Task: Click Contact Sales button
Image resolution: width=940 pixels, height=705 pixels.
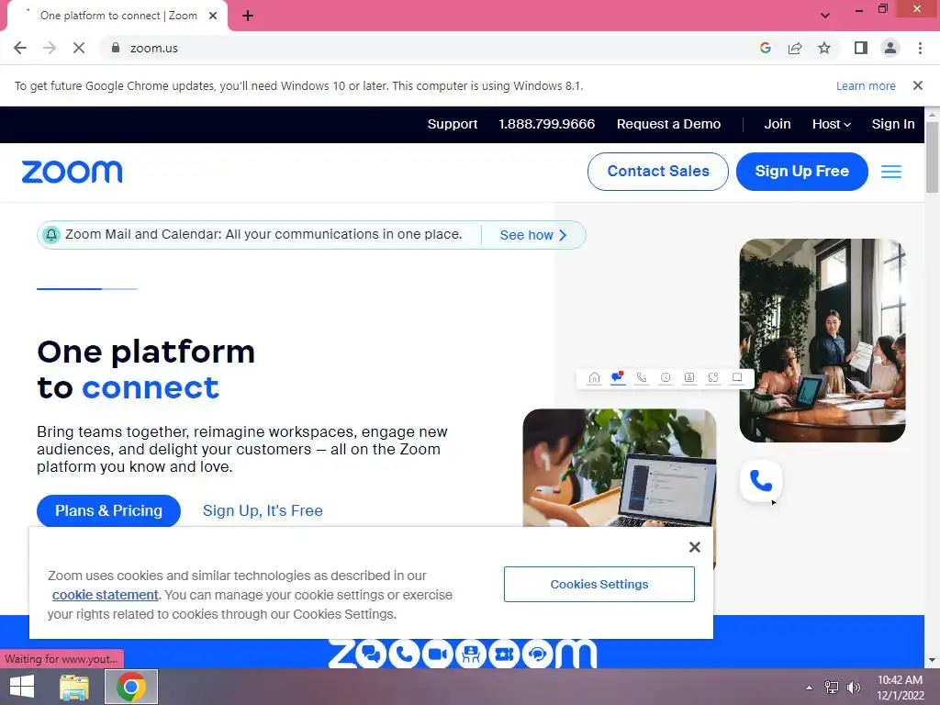Action: [658, 172]
